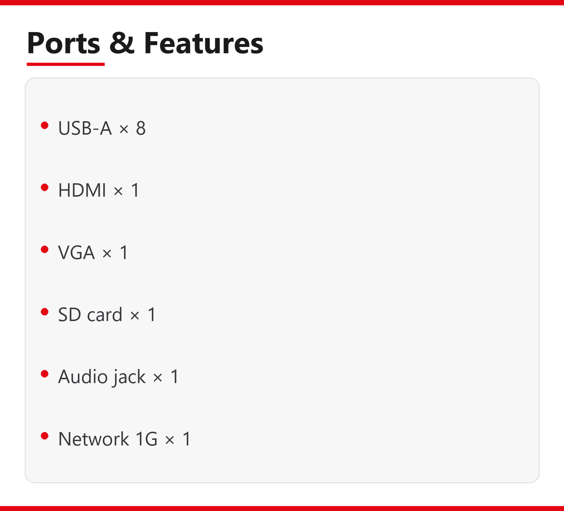Click the ampersand in the heading
Screen dimensions: 564x511
pos(122,43)
